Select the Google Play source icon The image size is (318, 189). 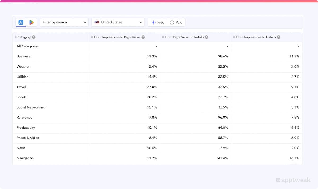point(32,22)
